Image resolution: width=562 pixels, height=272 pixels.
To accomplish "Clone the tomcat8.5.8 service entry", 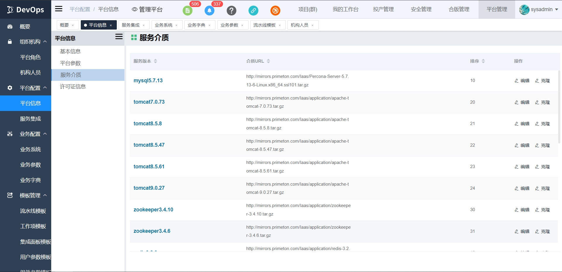I will tap(542, 124).
